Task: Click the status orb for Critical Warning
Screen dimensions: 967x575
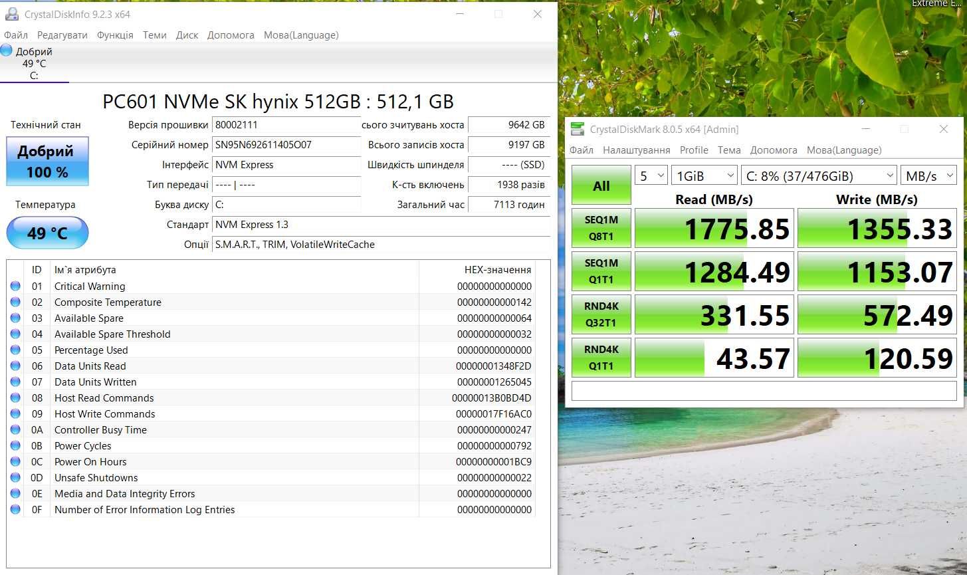Action: 15,287
